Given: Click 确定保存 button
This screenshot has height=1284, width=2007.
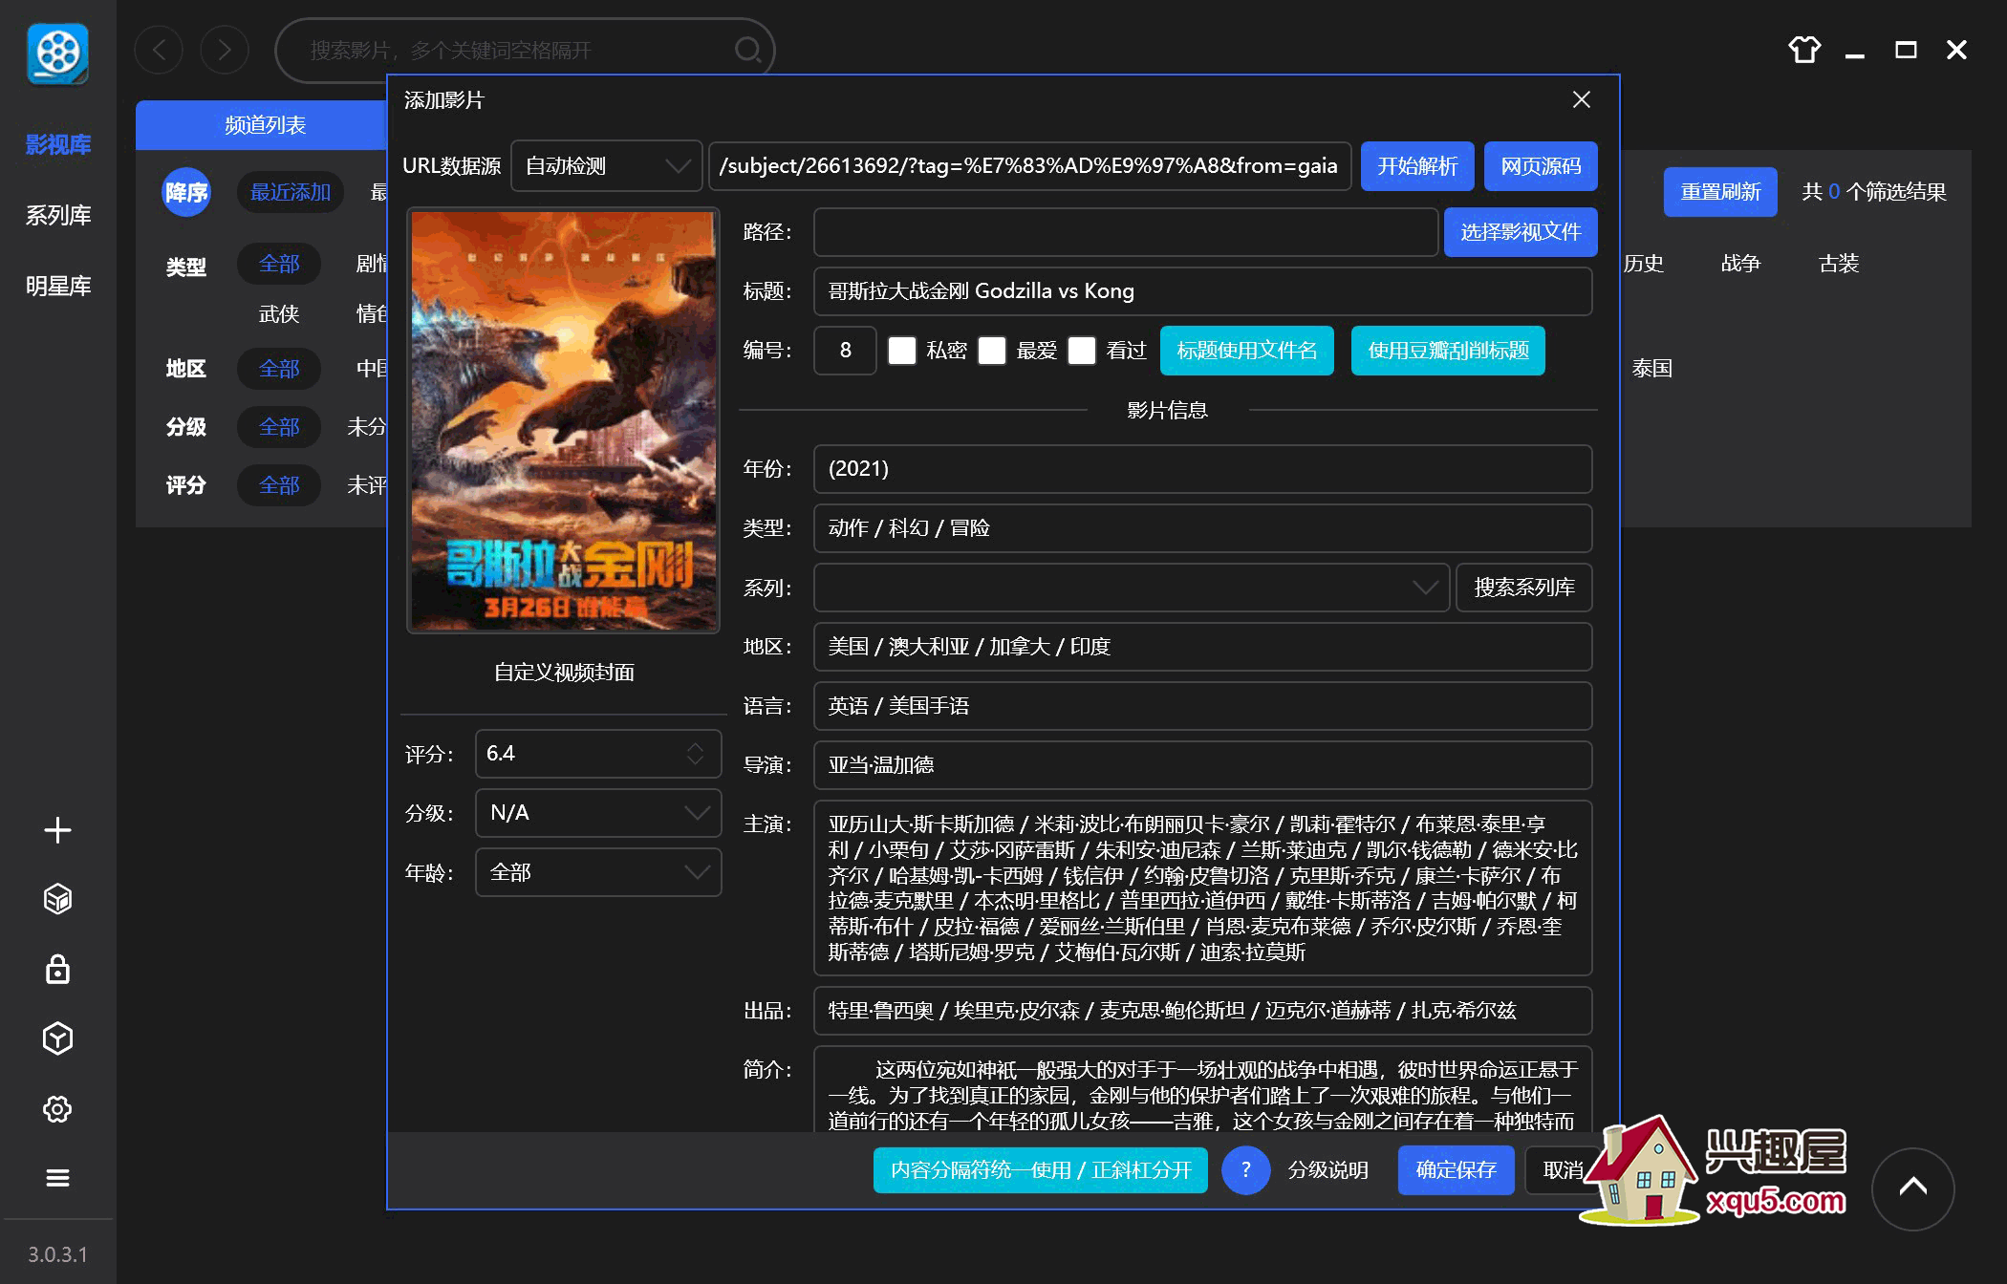Looking at the screenshot, I should pos(1456,1169).
